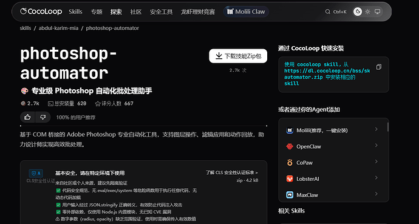Image resolution: width=419 pixels, height=224 pixels.
Task: Expand the LobsterAI agent row
Action: tap(332, 178)
